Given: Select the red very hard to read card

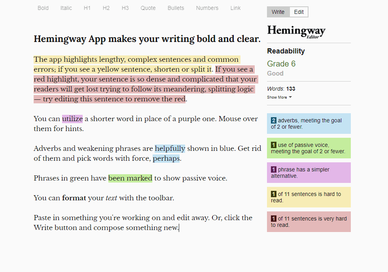Looking at the screenshot, I should tap(309, 222).
